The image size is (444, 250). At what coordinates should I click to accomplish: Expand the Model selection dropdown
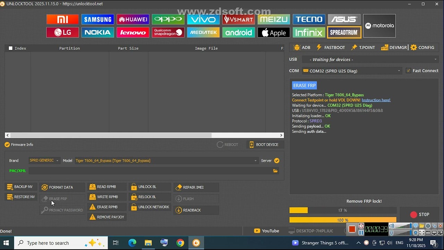pyautogui.click(x=166, y=160)
